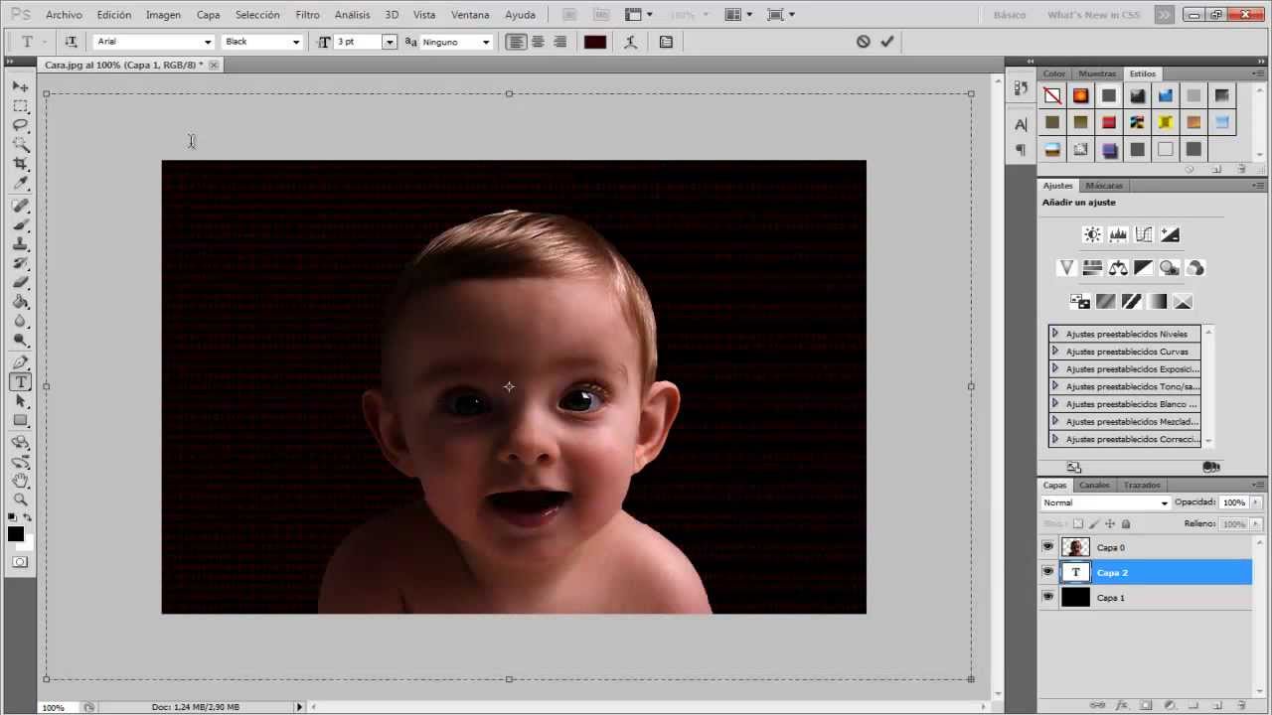Select the Rectangular Marquee tool
This screenshot has height=715, width=1272.
pos(20,106)
